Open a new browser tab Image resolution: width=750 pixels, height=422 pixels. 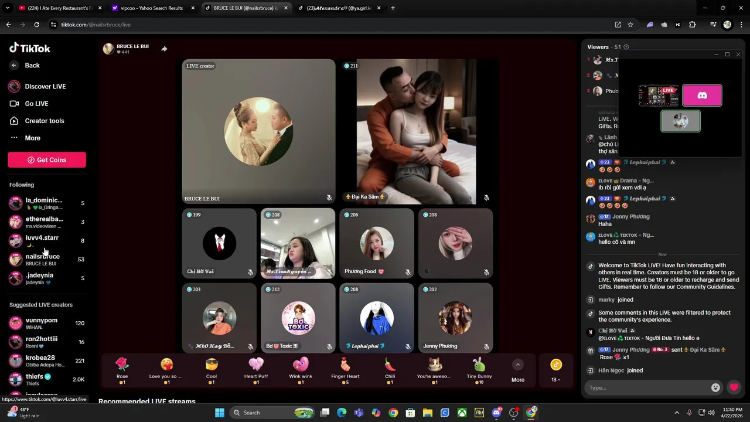click(393, 8)
